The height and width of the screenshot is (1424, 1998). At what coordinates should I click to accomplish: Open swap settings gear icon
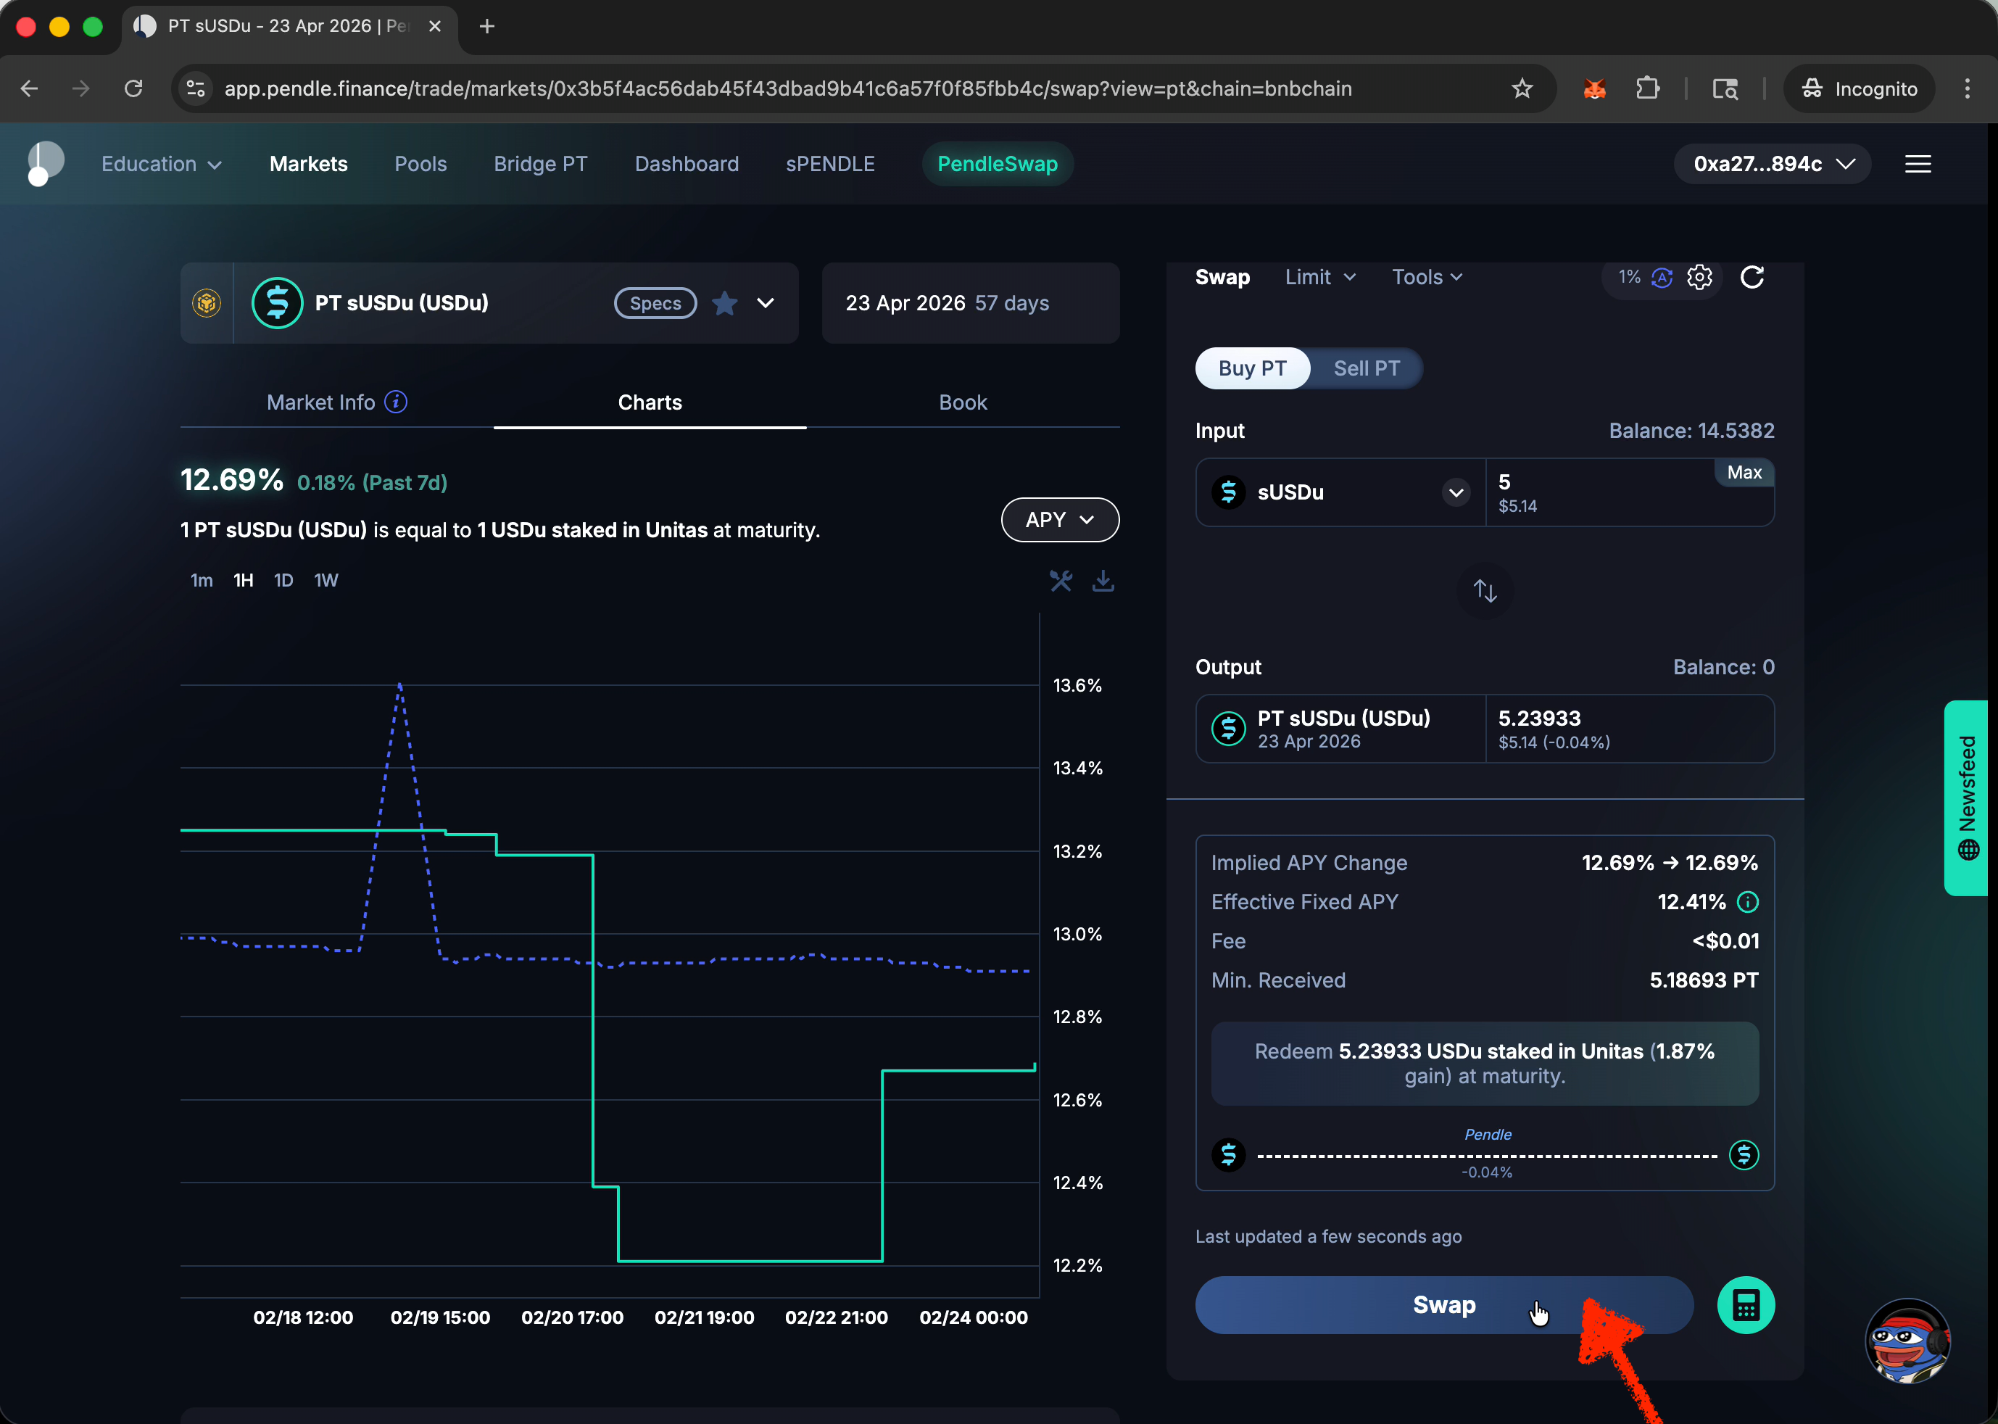pyautogui.click(x=1699, y=277)
